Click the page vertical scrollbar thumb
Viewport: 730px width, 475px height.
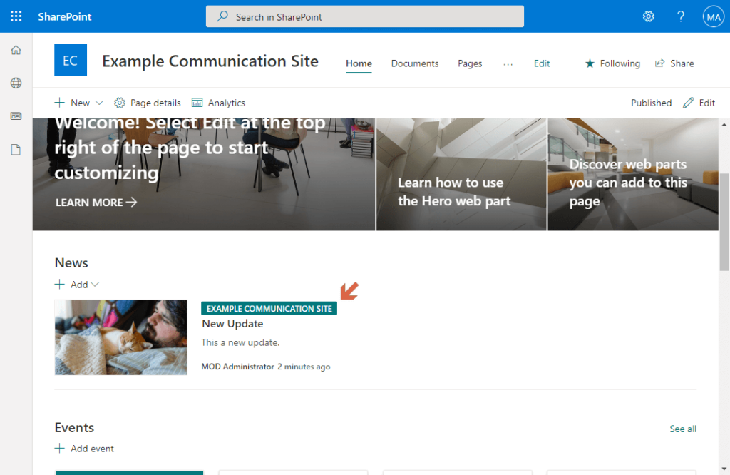[724, 222]
